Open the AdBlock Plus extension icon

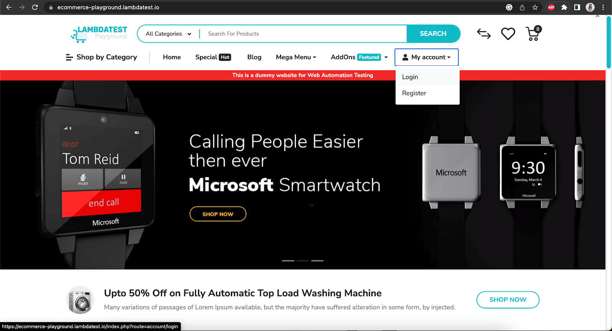[551, 7]
